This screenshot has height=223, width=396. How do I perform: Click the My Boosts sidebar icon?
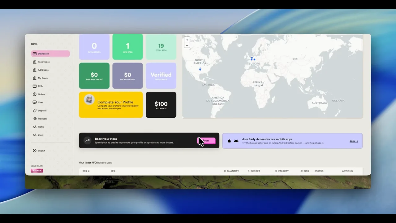click(35, 78)
